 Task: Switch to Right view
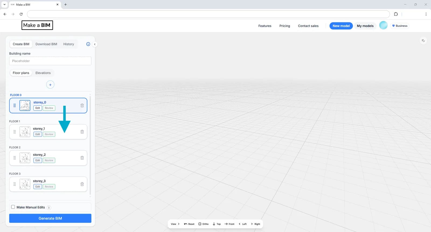(256, 224)
